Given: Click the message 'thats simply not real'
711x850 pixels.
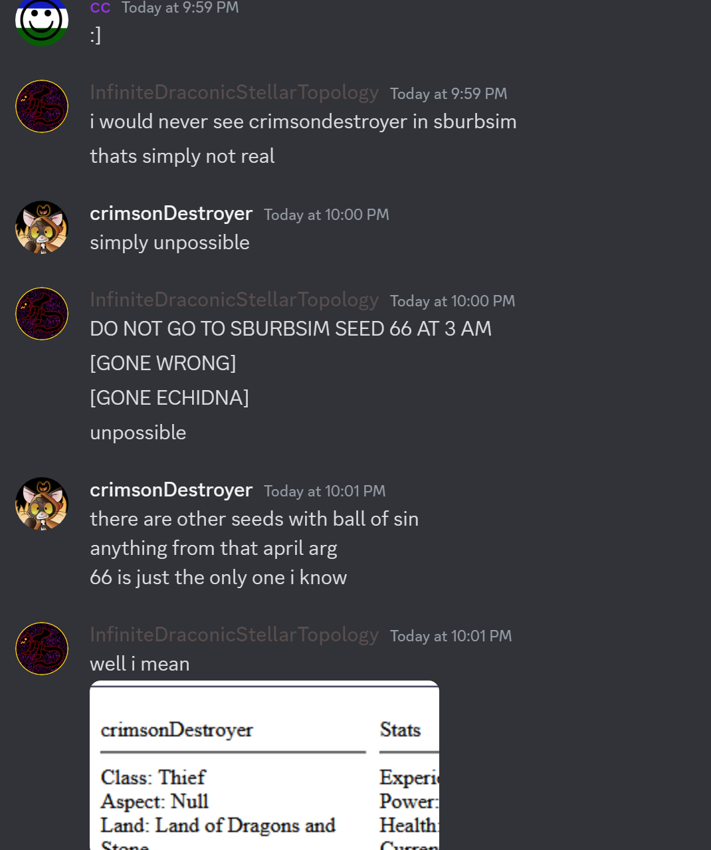Looking at the screenshot, I should pyautogui.click(x=182, y=156).
